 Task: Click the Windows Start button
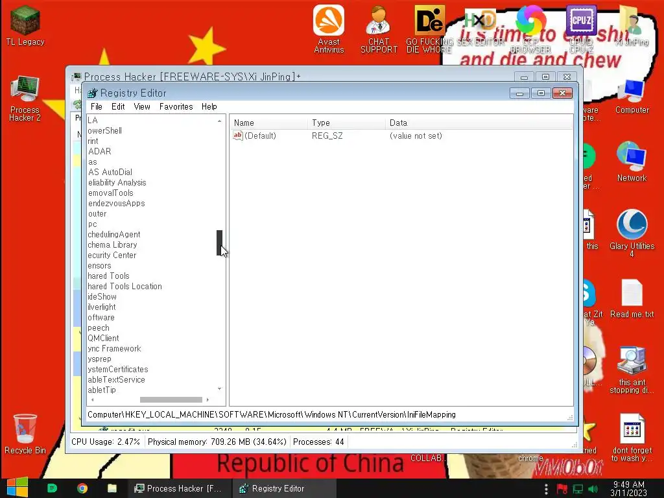[17, 488]
